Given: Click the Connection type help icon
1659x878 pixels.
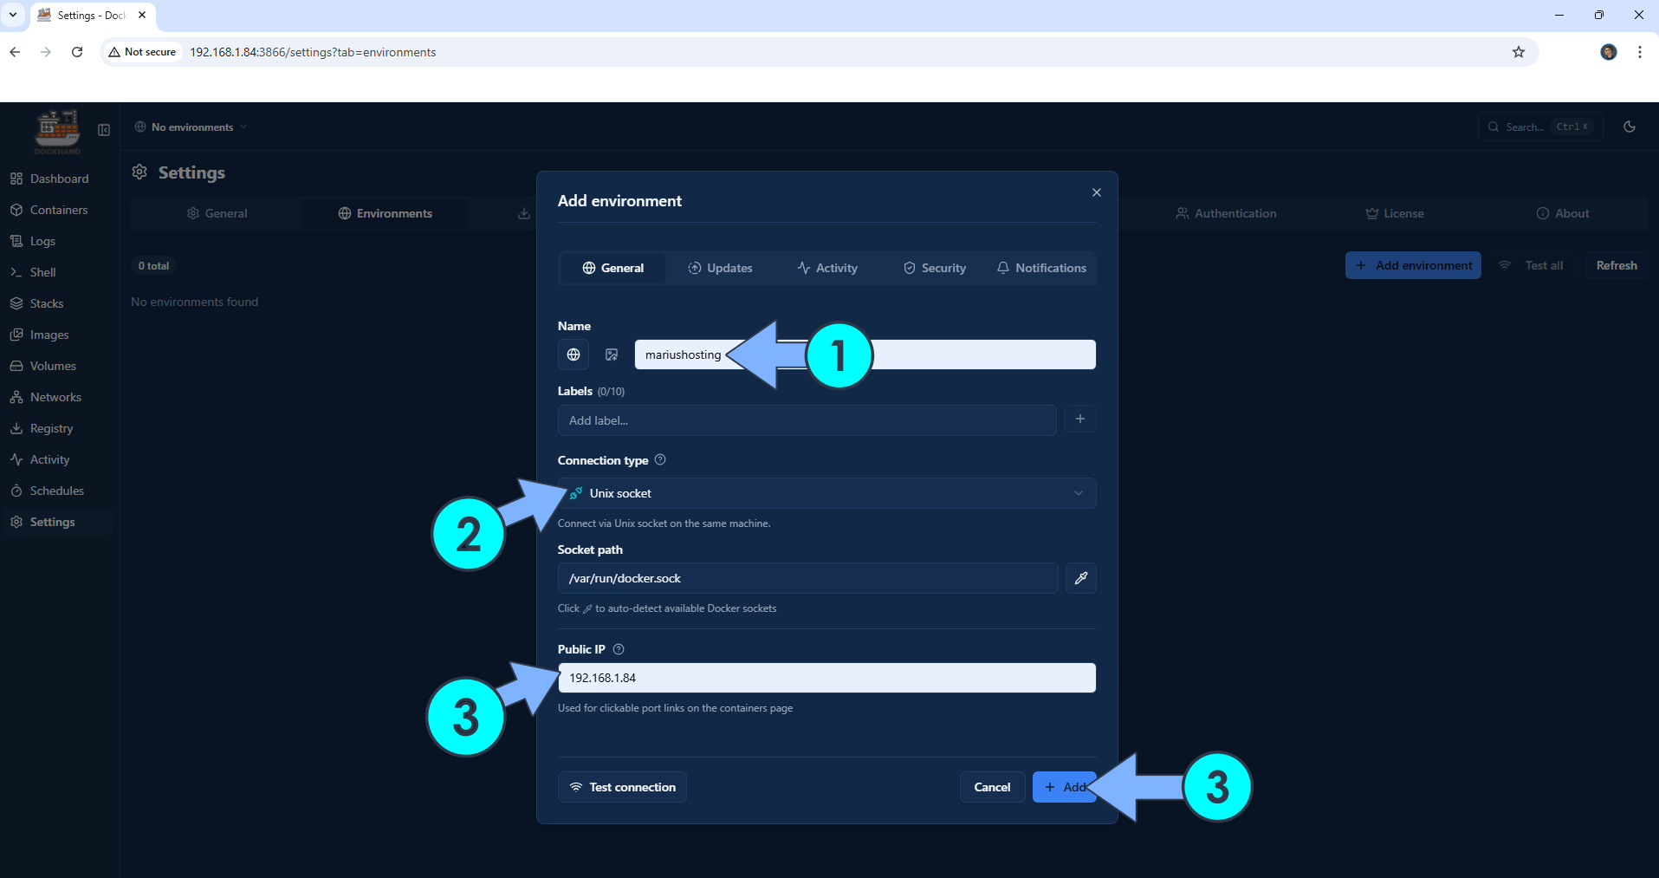Looking at the screenshot, I should pyautogui.click(x=660, y=459).
